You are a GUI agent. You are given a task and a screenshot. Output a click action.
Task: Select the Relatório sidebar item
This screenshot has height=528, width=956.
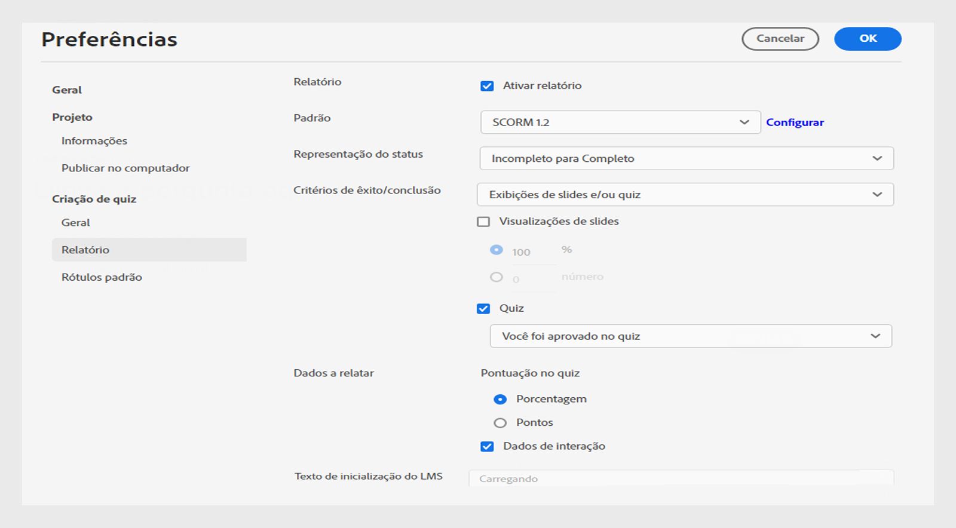tap(85, 250)
